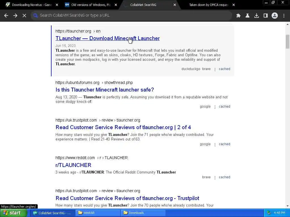Open Trustpilot reviews '2 of 4' result
The image size is (290, 217).
point(123,127)
